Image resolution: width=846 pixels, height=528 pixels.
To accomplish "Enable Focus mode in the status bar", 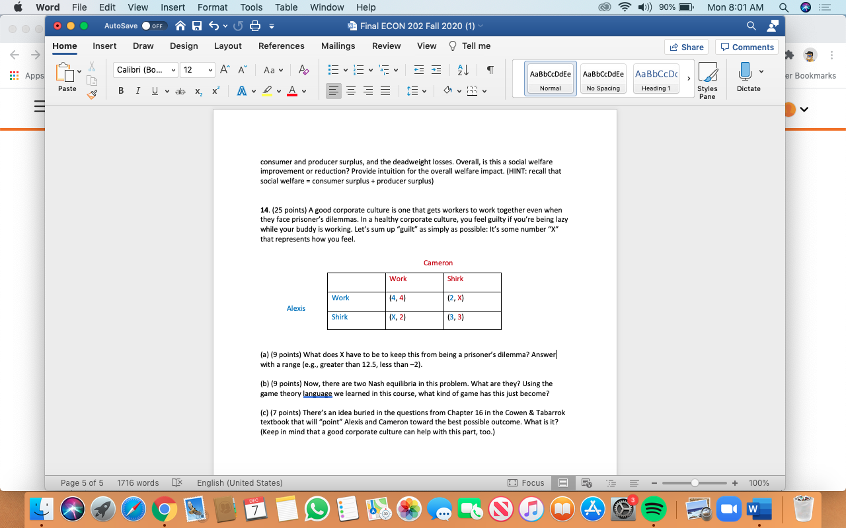I will (x=526, y=482).
